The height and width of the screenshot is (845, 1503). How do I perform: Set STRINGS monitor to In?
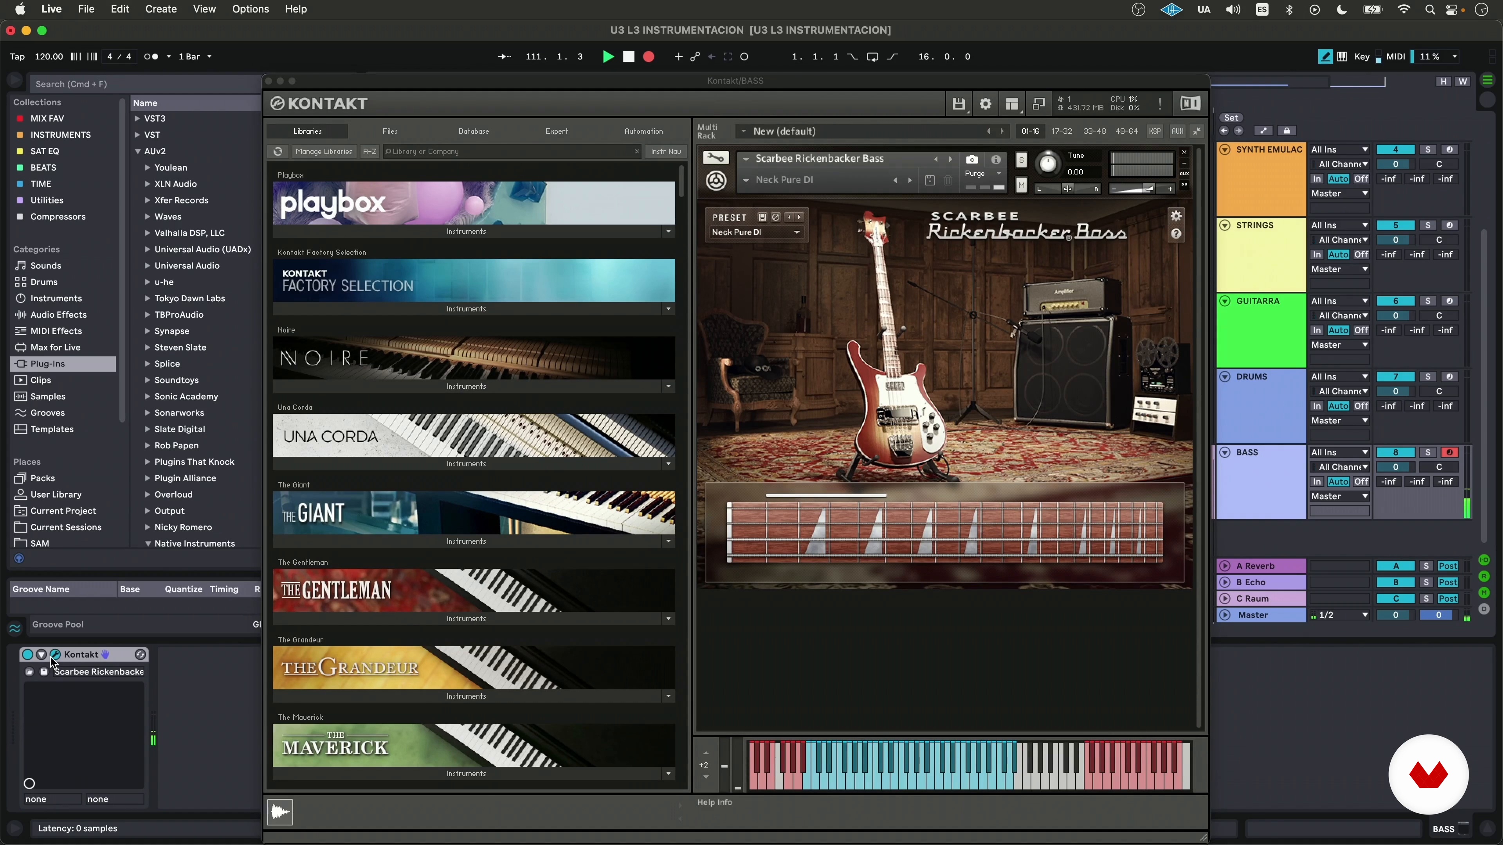(x=1317, y=254)
